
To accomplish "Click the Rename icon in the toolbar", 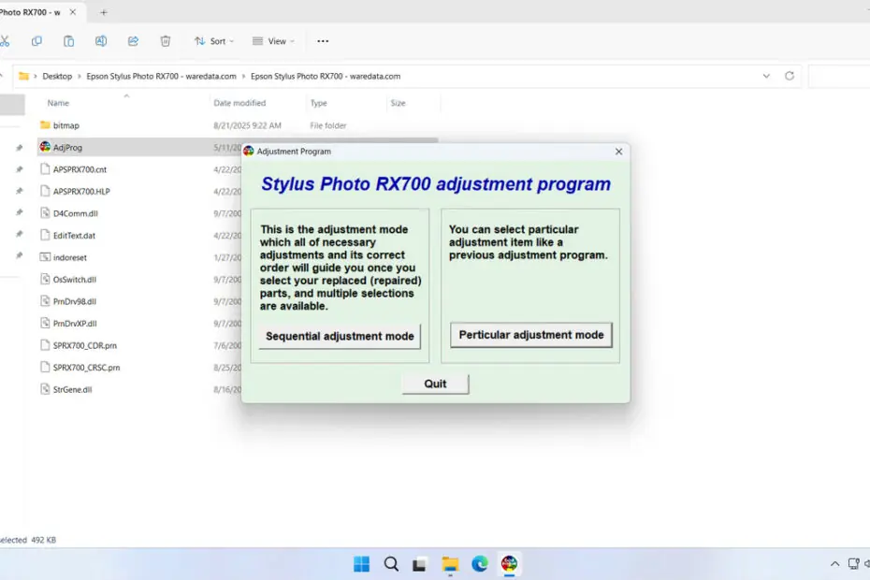I will coord(101,41).
